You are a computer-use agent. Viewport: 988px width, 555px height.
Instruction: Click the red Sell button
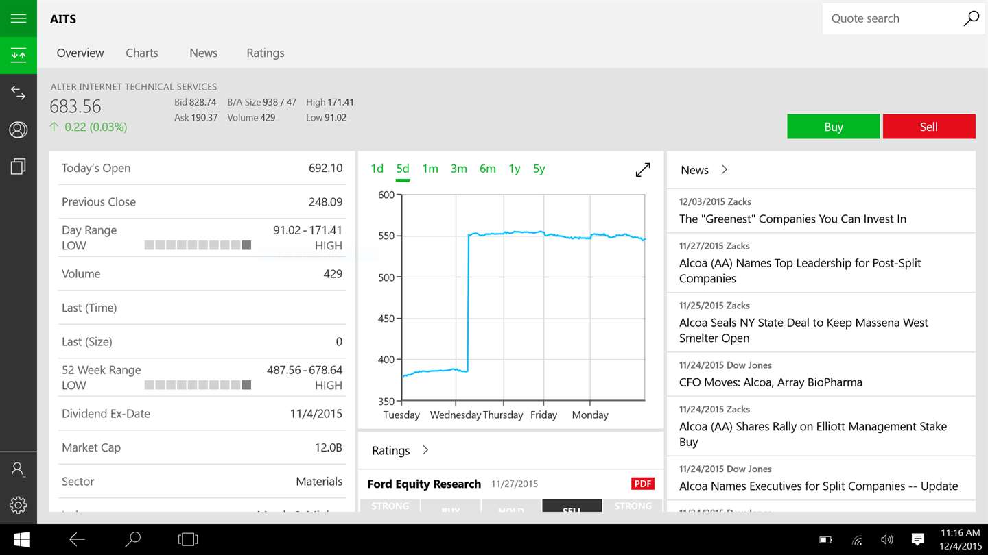[929, 127]
